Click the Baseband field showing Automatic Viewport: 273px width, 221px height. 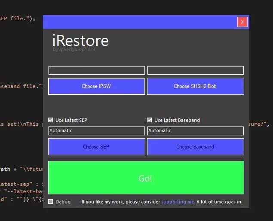(195, 130)
